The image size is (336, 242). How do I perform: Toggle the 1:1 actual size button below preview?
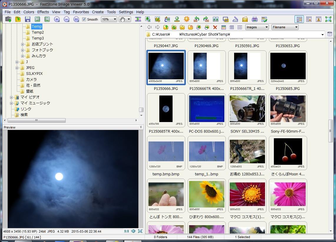tap(126, 231)
